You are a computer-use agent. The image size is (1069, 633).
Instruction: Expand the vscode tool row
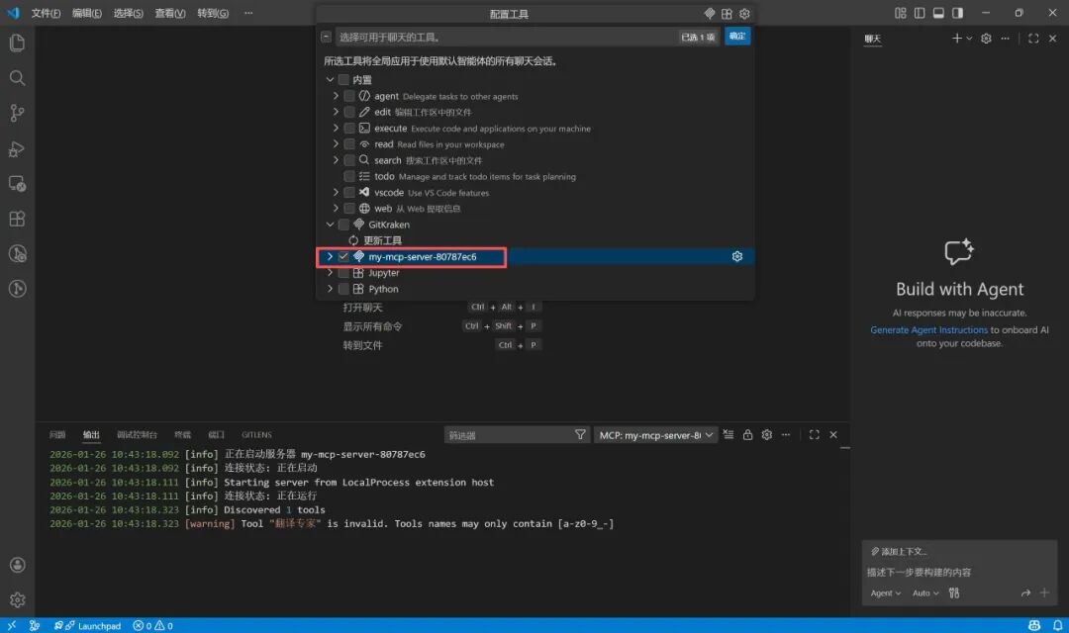(x=336, y=192)
